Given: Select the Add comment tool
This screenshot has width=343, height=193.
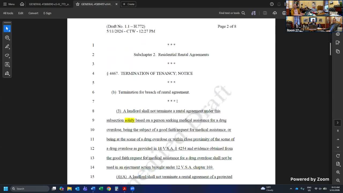Looking at the screenshot, I should coord(7,38).
